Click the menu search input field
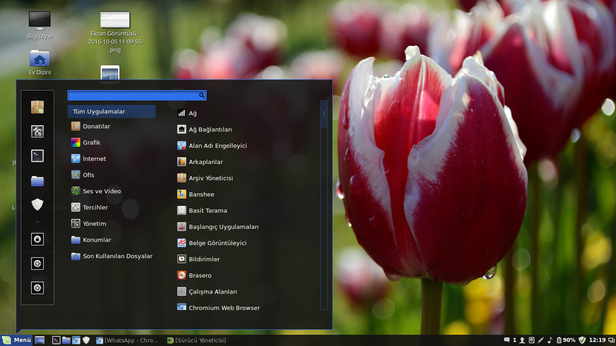 [137, 96]
